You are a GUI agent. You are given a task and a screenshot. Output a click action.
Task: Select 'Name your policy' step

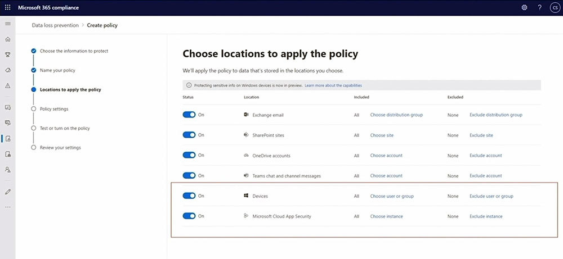[57, 70]
